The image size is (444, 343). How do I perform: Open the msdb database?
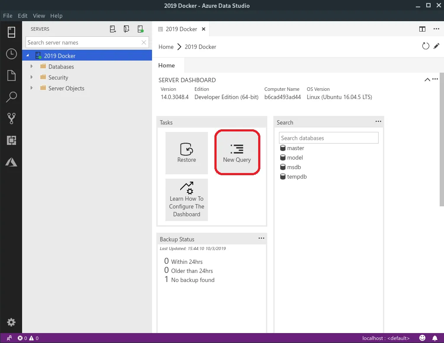(291, 167)
